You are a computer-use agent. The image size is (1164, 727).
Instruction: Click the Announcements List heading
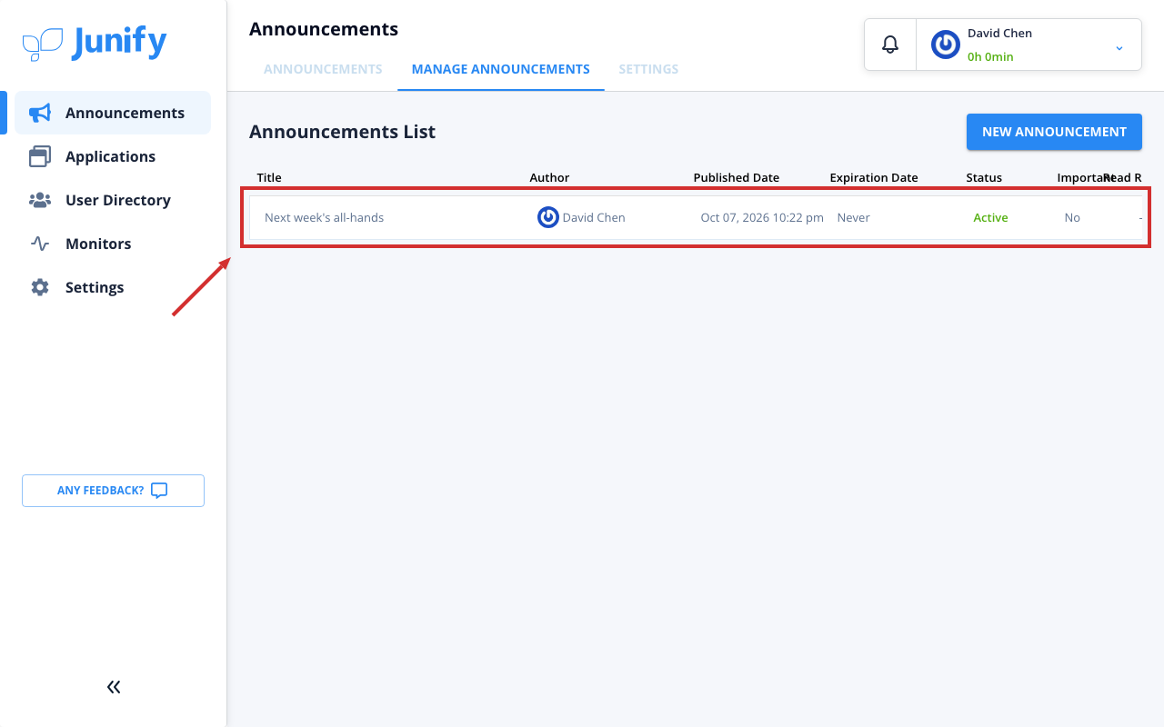342,132
